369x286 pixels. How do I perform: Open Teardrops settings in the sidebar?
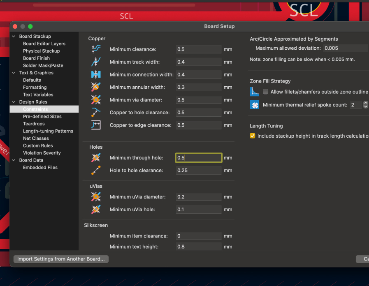click(x=34, y=124)
